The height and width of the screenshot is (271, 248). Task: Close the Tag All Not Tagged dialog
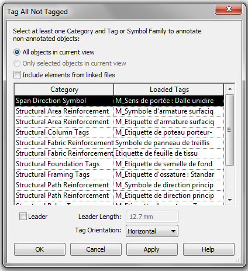tap(229, 9)
